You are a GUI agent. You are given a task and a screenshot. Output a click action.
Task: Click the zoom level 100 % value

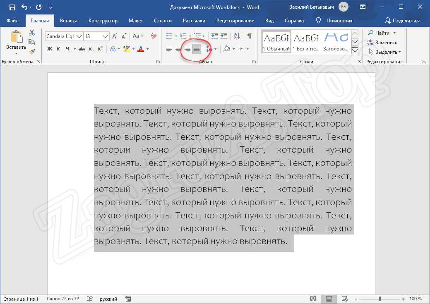[416, 299]
